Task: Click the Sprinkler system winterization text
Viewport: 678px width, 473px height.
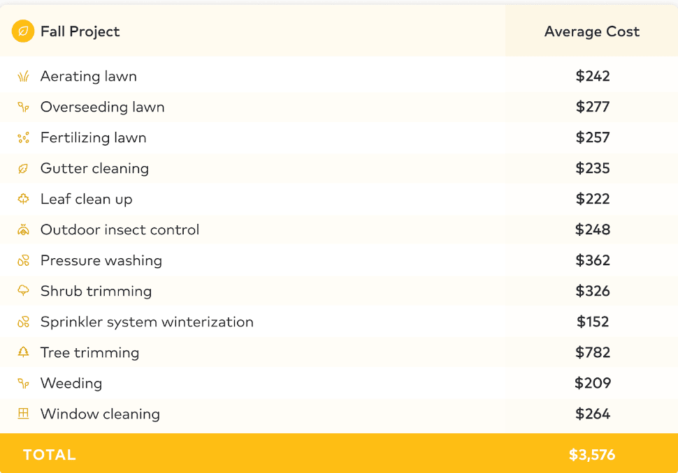Action: 147,322
